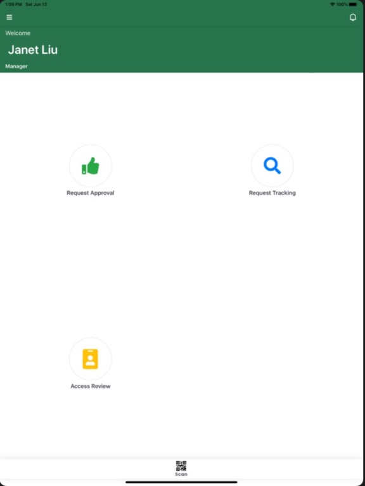Tap the Scan tab label
Image resolution: width=365 pixels, height=486 pixels.
coord(181,474)
